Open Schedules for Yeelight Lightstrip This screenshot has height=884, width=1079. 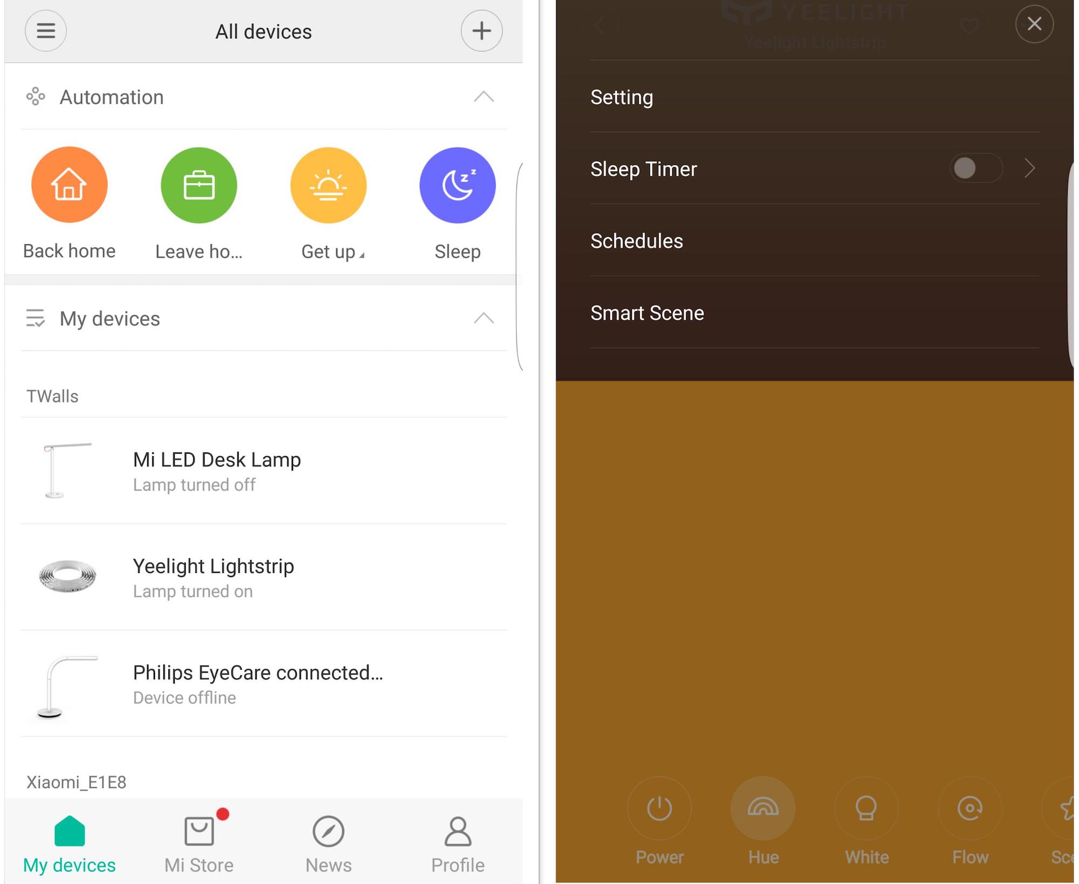[x=636, y=240]
